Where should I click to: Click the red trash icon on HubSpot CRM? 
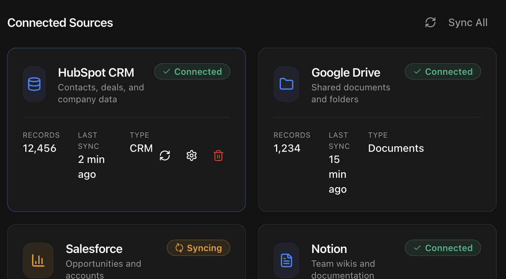point(218,155)
